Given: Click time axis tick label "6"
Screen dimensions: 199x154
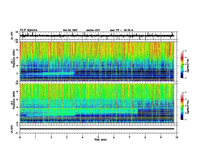Looking at the screenshot, I should point(114,137).
